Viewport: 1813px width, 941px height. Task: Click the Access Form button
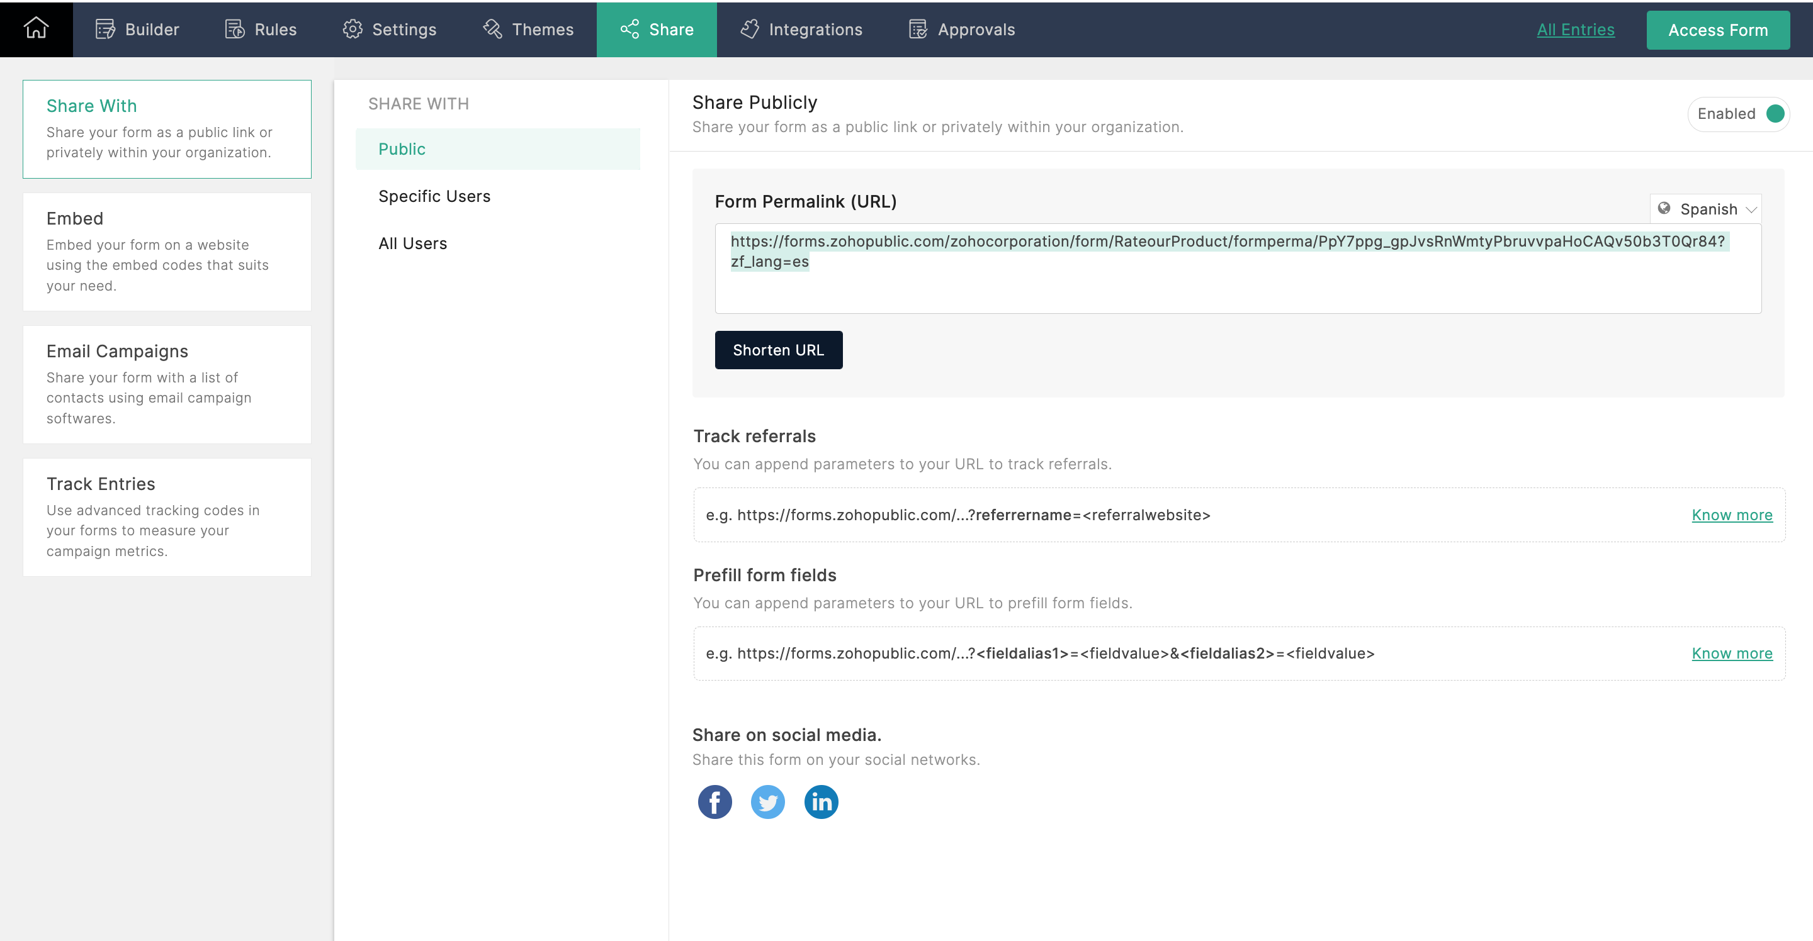coord(1717,30)
